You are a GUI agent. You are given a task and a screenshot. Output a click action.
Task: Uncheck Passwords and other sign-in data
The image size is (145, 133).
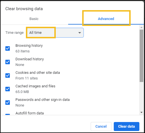pos(8,103)
